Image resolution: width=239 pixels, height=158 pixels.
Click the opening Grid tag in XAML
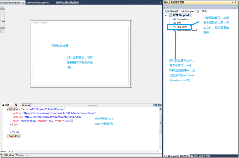pos(14,125)
